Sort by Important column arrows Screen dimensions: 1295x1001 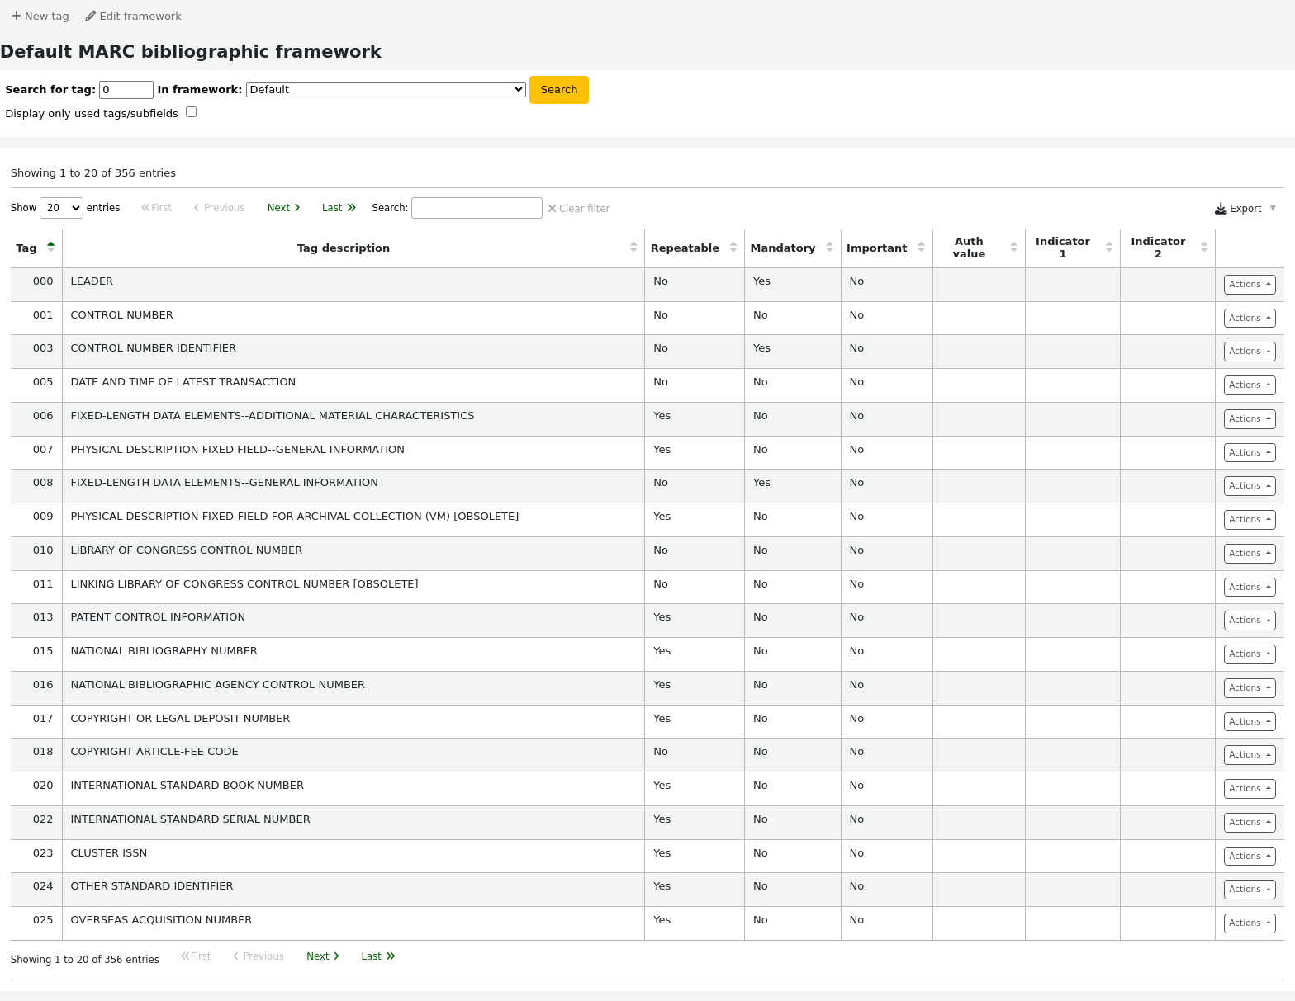click(x=921, y=248)
